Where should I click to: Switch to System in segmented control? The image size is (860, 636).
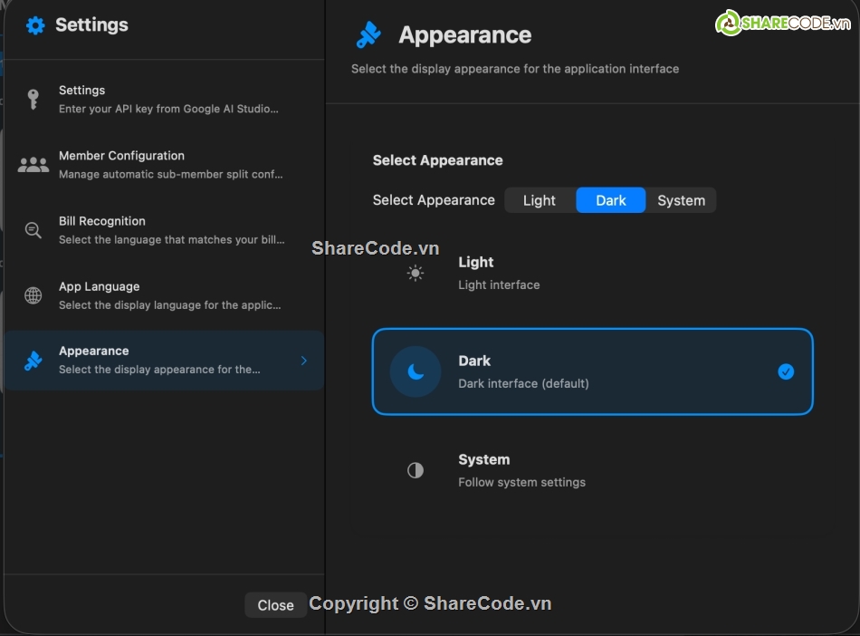point(681,200)
